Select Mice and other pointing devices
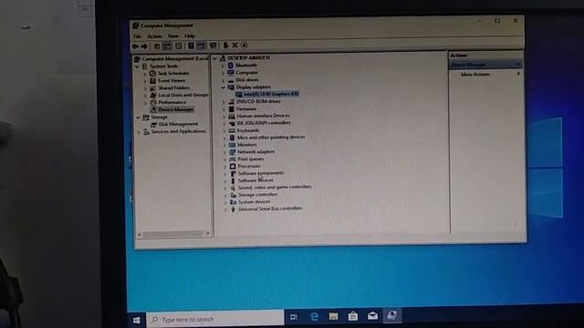Screen dimensions: 584x328 pyautogui.click(x=271, y=138)
